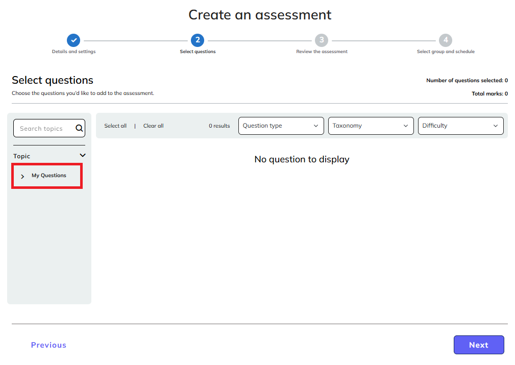The height and width of the screenshot is (365, 515).
Task: Click step 2 circle in progress bar
Action: click(198, 40)
